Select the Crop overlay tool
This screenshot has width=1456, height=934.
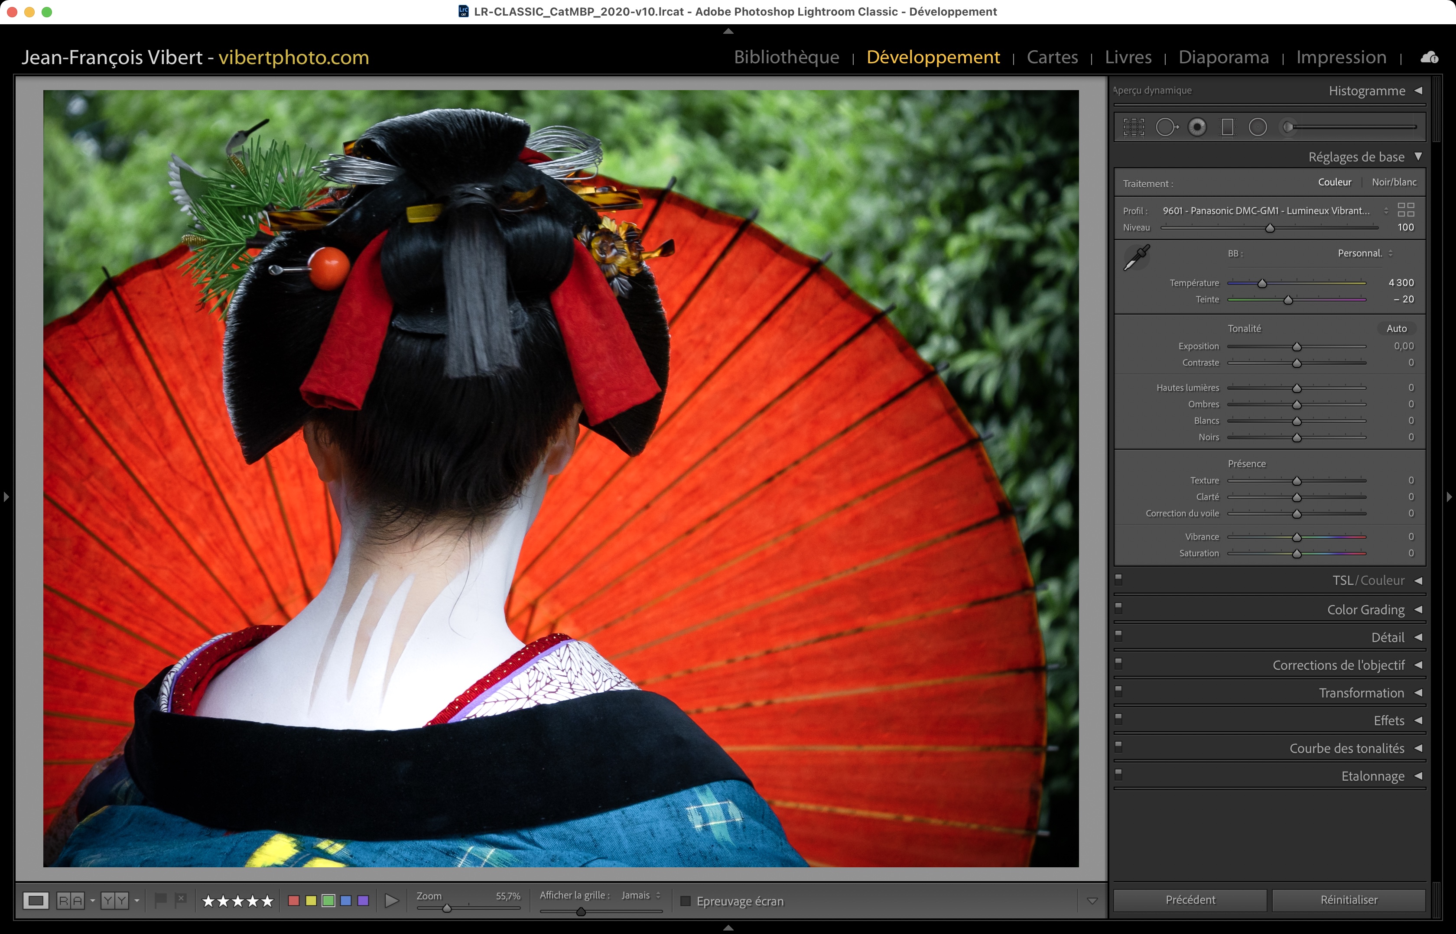click(x=1133, y=127)
